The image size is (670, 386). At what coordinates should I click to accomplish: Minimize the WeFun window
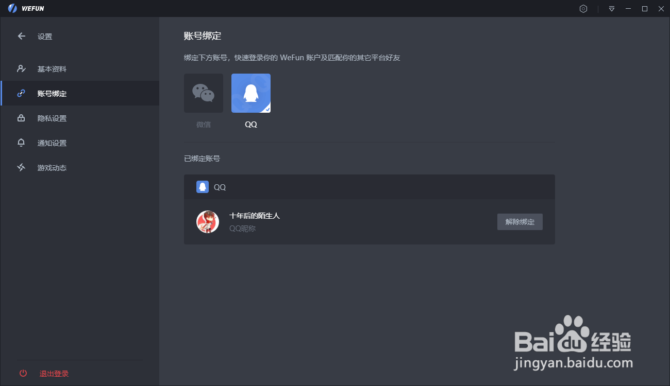click(628, 9)
